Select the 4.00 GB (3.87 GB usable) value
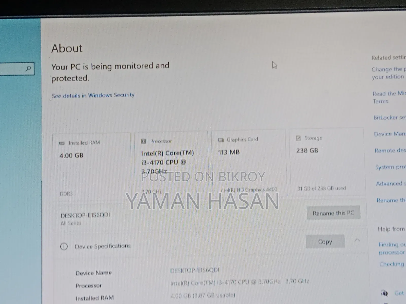Image resolution: width=406 pixels, height=304 pixels. point(203,295)
